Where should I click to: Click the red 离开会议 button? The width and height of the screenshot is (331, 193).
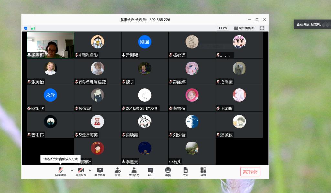click(250, 172)
